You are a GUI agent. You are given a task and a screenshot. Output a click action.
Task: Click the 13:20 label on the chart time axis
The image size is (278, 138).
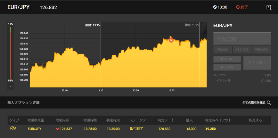[136, 90]
